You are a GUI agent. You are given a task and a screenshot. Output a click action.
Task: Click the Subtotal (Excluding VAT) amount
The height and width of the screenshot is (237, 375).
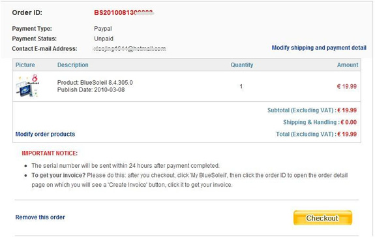tap(347, 110)
